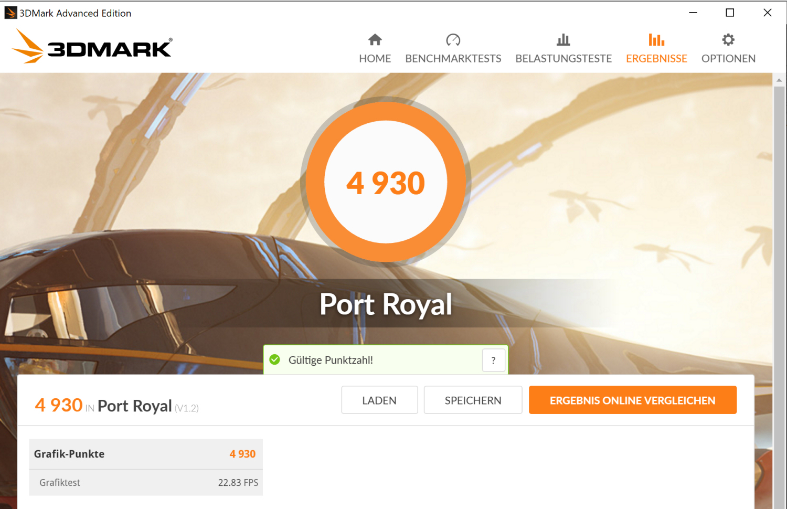787x509 pixels.
Task: Click the scrollbar up arrow
Action: tap(779, 80)
